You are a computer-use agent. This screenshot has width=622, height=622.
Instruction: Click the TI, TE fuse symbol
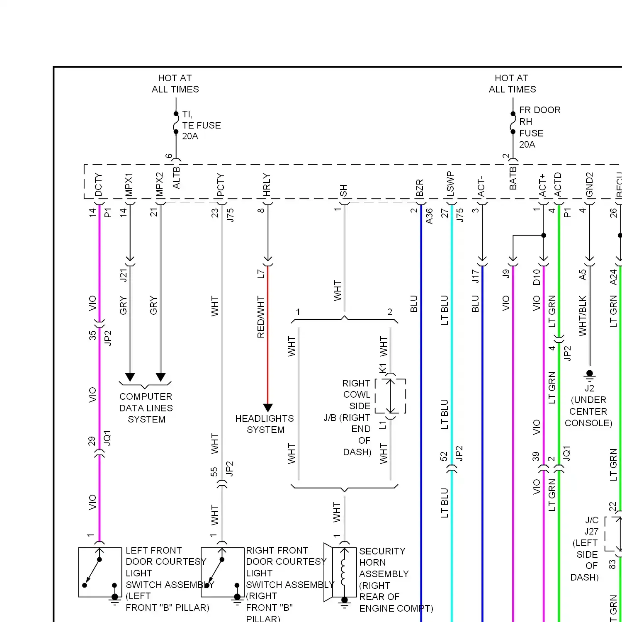tap(176, 123)
